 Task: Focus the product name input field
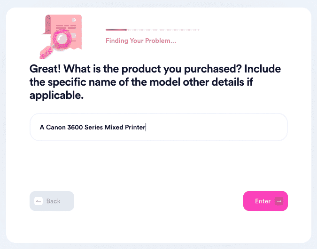click(x=159, y=127)
